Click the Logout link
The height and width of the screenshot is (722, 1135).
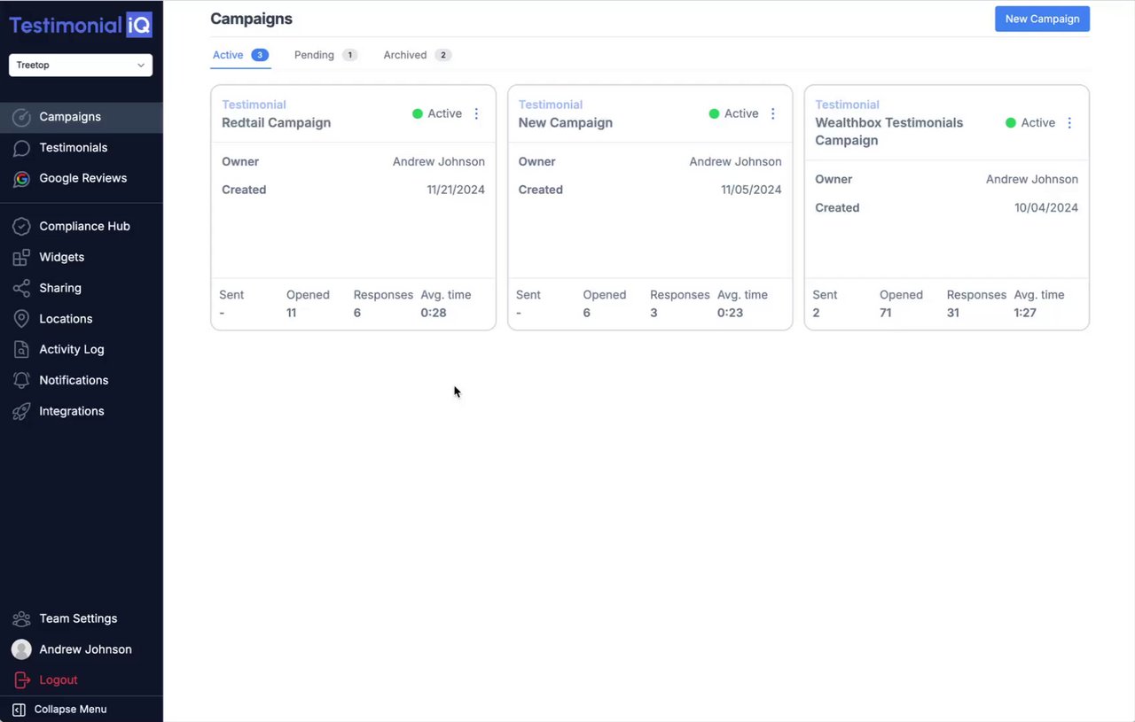[x=59, y=680]
